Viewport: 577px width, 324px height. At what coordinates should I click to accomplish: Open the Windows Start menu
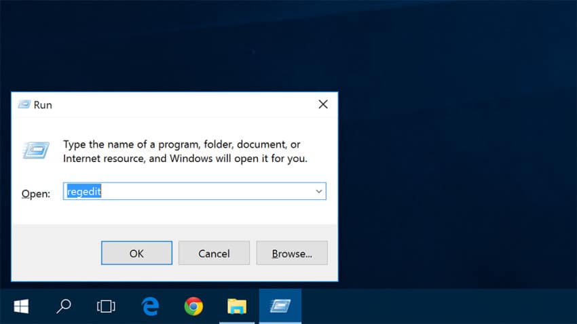click(x=21, y=306)
